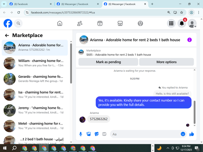This screenshot has height=152, width=203.
Task: Open the zoom magnifier icon in address bar
Action: tap(168, 13)
